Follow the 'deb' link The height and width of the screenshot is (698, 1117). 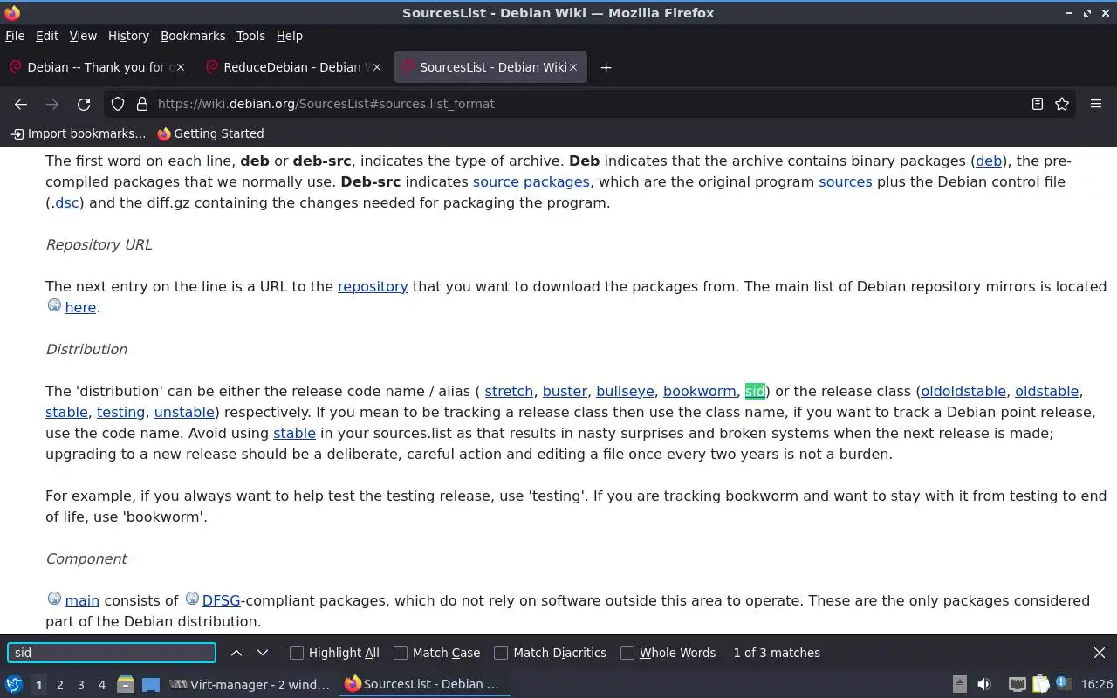click(989, 161)
